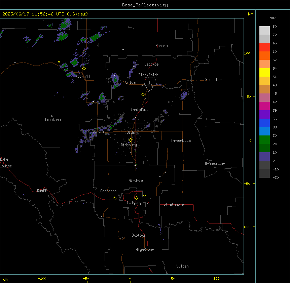This screenshot has width=290, height=283.
Task: Click the Okotoks label
Action: coord(139,235)
